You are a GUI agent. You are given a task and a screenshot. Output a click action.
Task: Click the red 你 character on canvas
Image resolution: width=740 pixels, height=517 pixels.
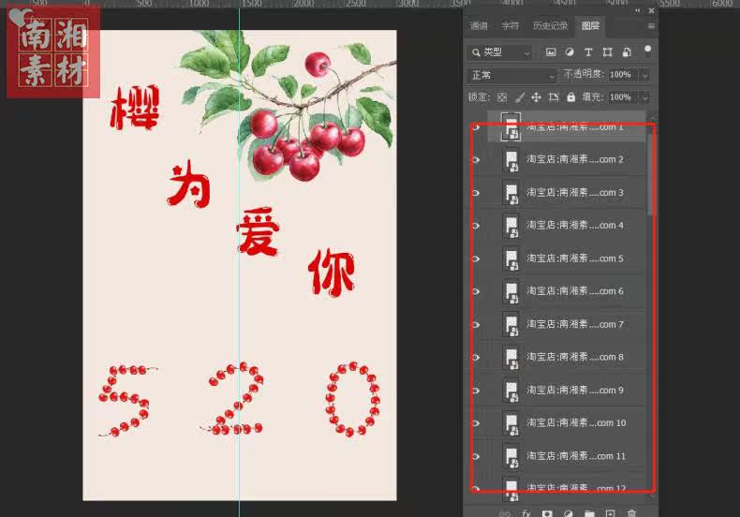tap(332, 273)
